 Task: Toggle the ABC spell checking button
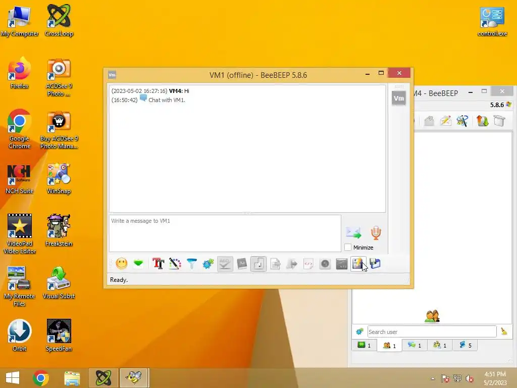(x=225, y=264)
